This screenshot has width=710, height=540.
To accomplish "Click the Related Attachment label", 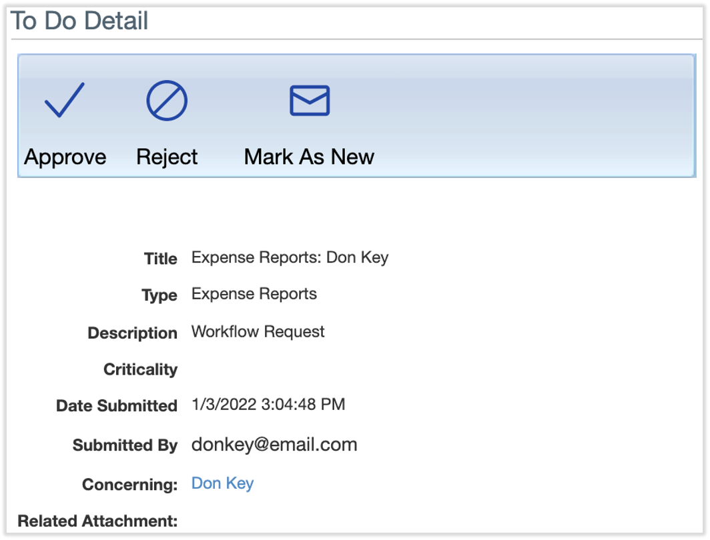I will (97, 521).
